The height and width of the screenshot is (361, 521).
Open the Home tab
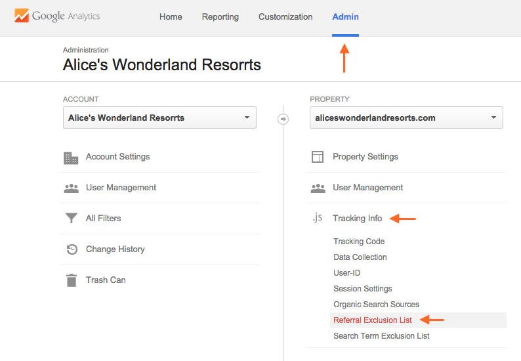(171, 16)
